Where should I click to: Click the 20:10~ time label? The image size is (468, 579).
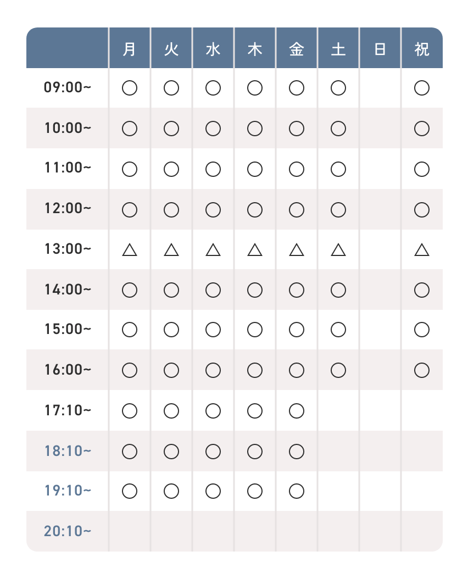68,531
